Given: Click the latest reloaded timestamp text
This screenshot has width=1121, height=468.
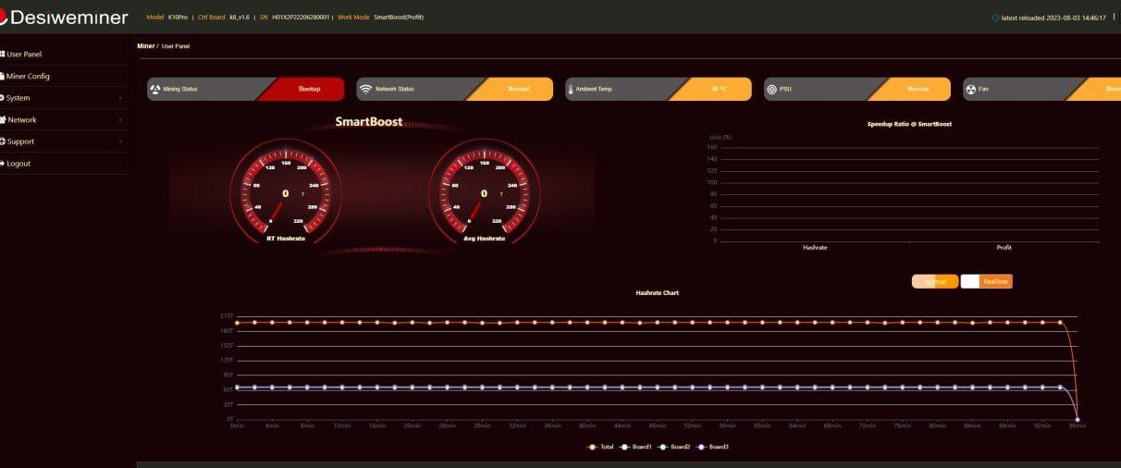Looking at the screenshot, I should 1053,18.
